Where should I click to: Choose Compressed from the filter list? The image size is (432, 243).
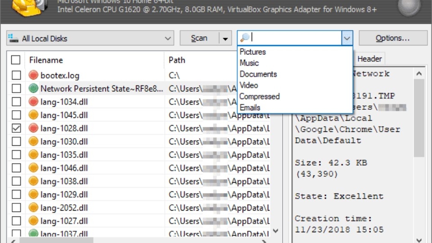295,96
